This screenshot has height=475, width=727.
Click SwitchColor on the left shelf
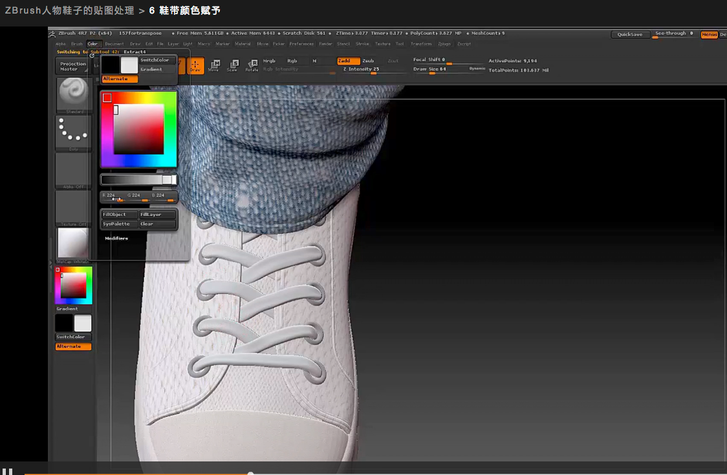[x=73, y=337]
